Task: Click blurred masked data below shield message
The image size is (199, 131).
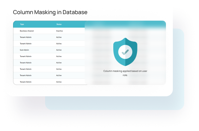Action: pos(125,81)
